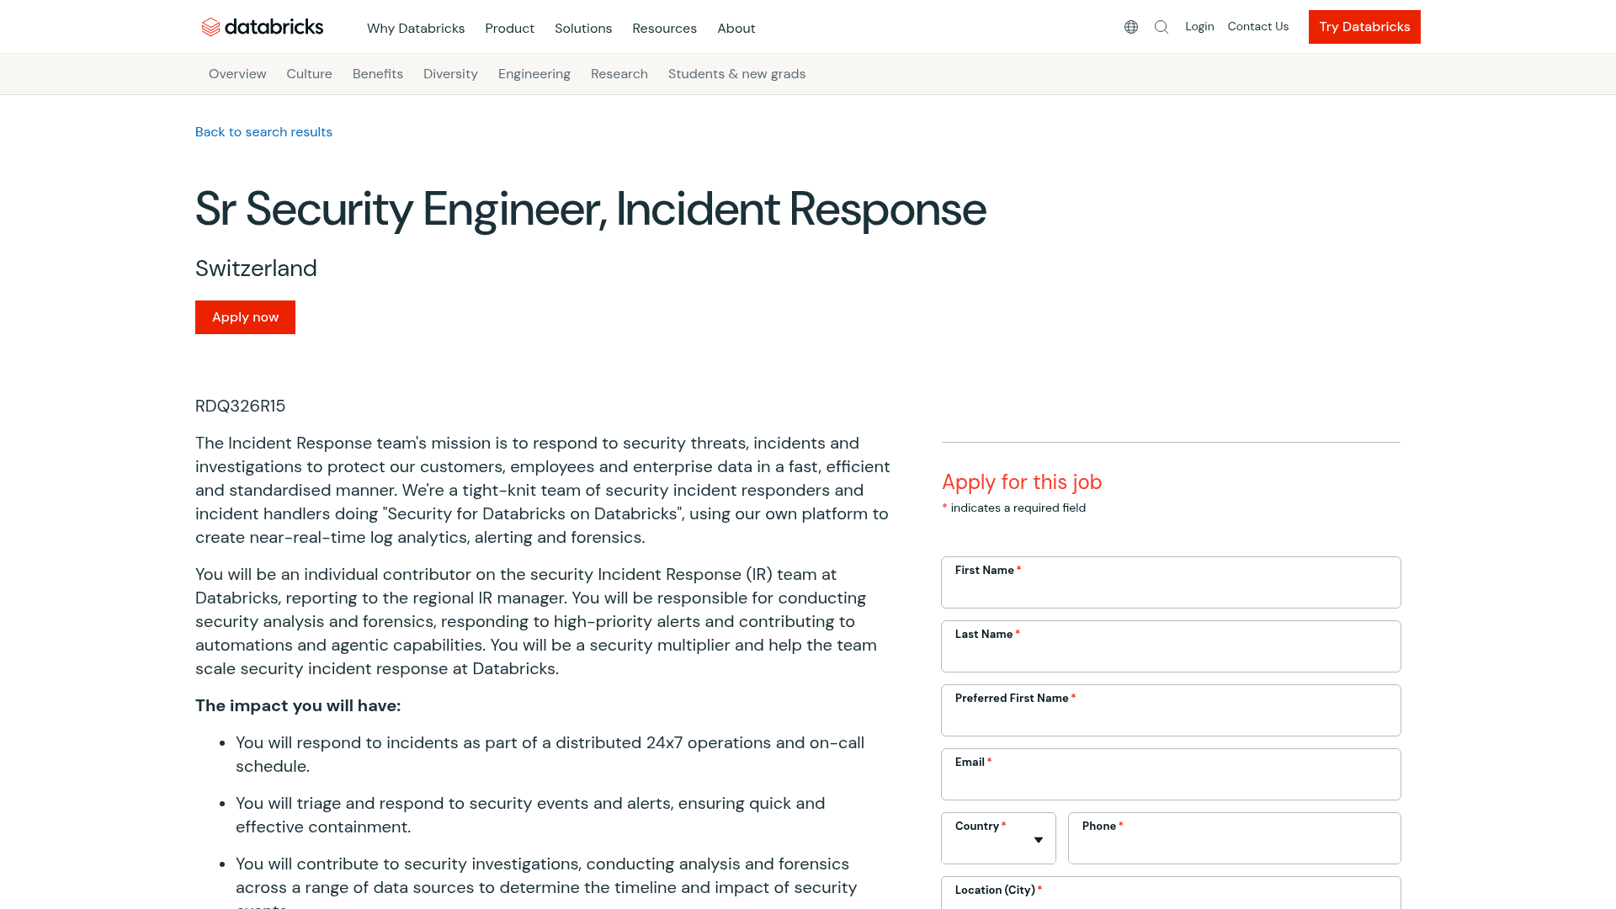Open the language globe icon
This screenshot has height=909, width=1616.
coord(1131,27)
